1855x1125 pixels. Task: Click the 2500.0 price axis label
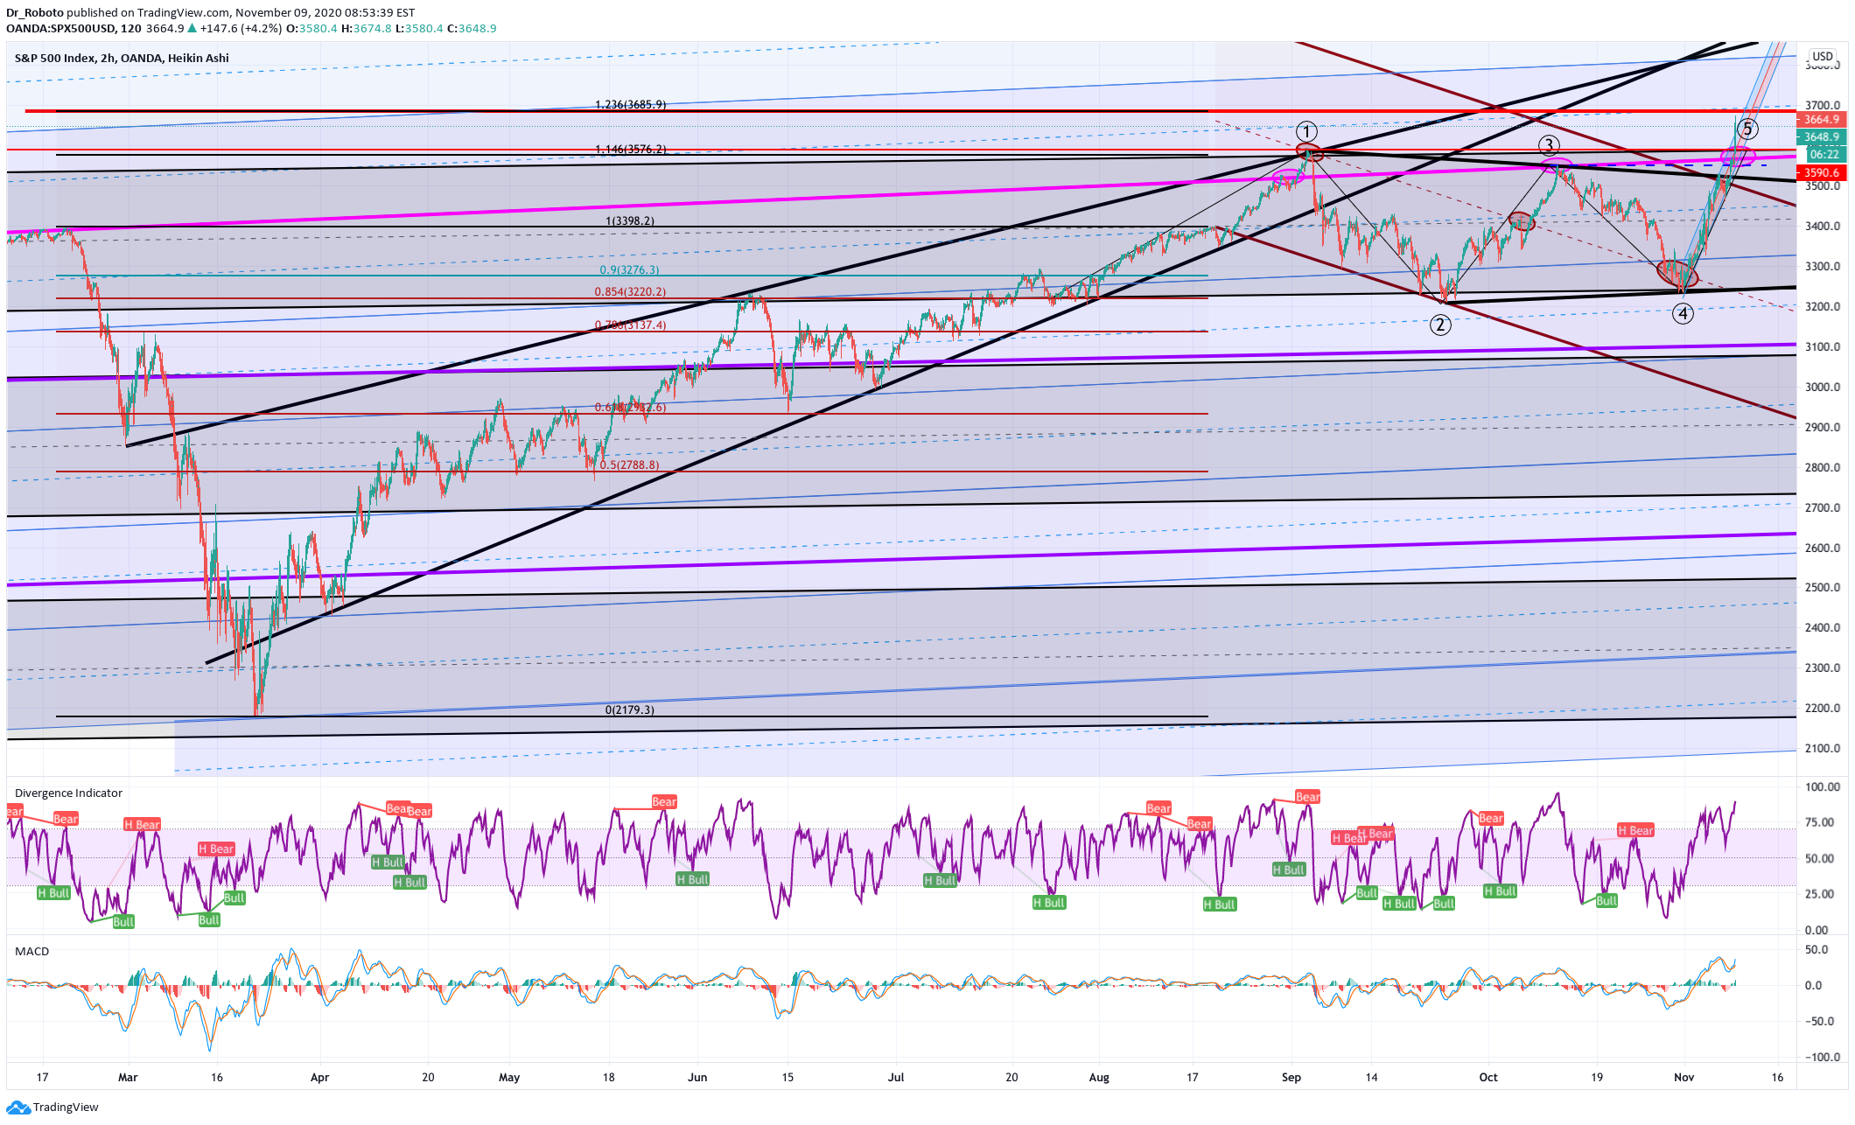pyautogui.click(x=1823, y=588)
